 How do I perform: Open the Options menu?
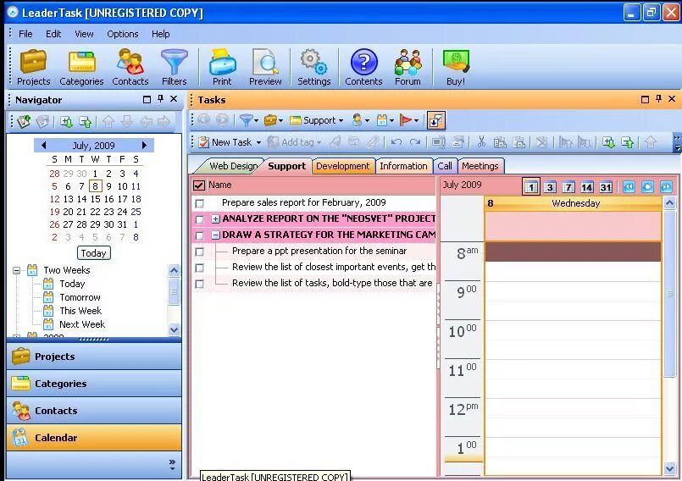pyautogui.click(x=123, y=34)
